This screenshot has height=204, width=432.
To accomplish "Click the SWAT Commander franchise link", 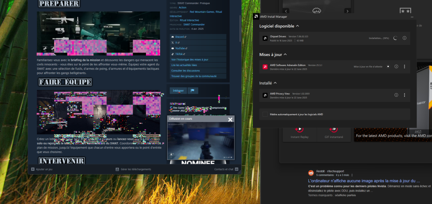I will [x=194, y=24].
